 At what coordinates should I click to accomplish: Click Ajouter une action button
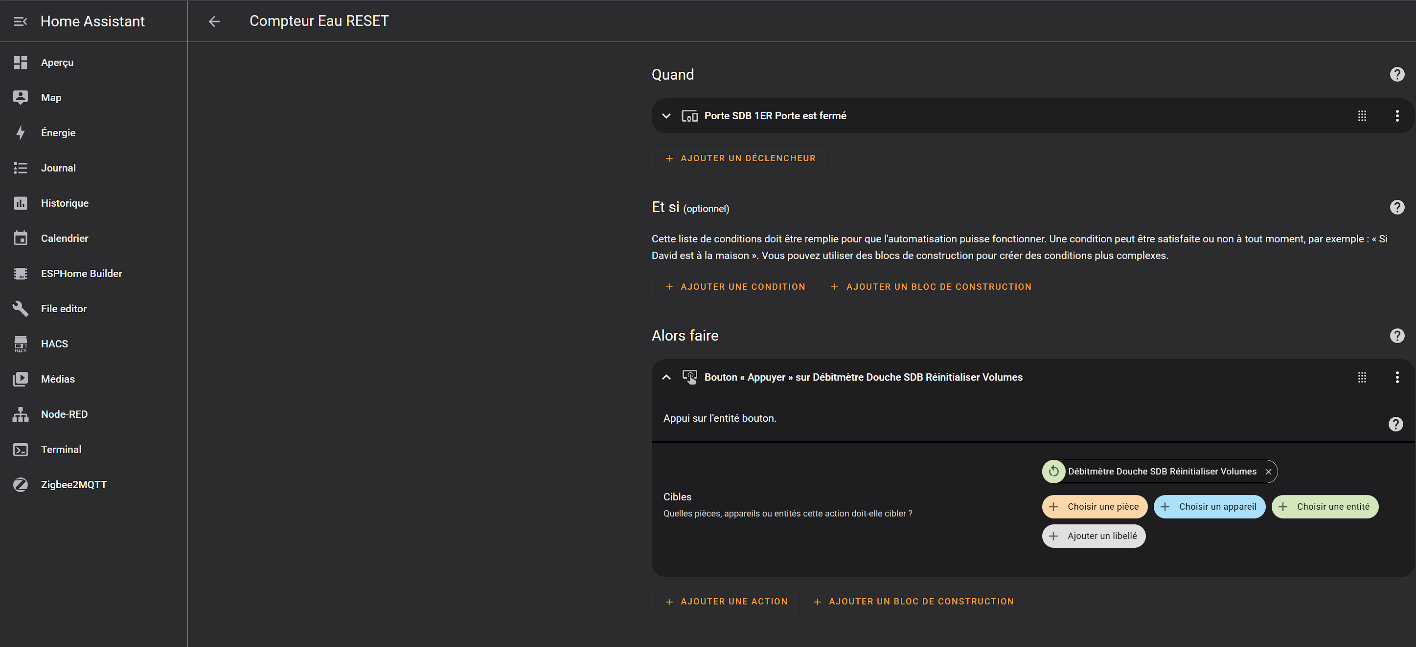726,602
